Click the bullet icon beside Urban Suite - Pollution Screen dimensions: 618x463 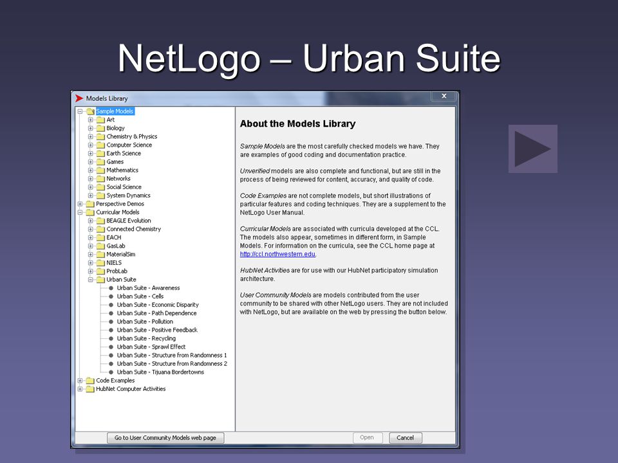click(111, 322)
